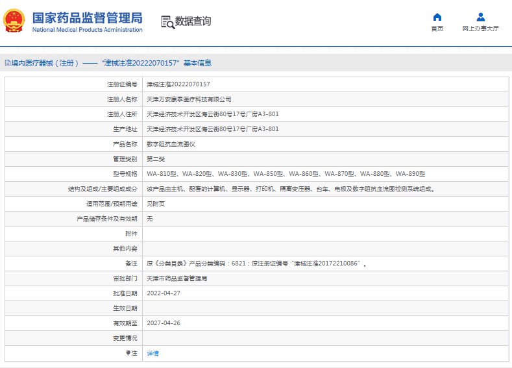This screenshot has width=512, height=368.
Task: Click the 变更情况 label
Action: [x=125, y=338]
